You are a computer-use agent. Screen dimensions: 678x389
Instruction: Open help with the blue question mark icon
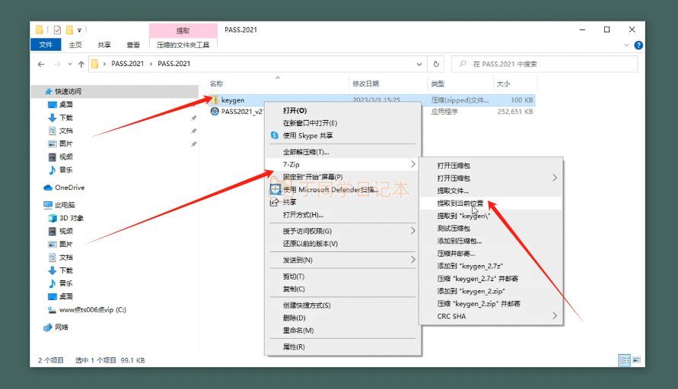point(638,45)
